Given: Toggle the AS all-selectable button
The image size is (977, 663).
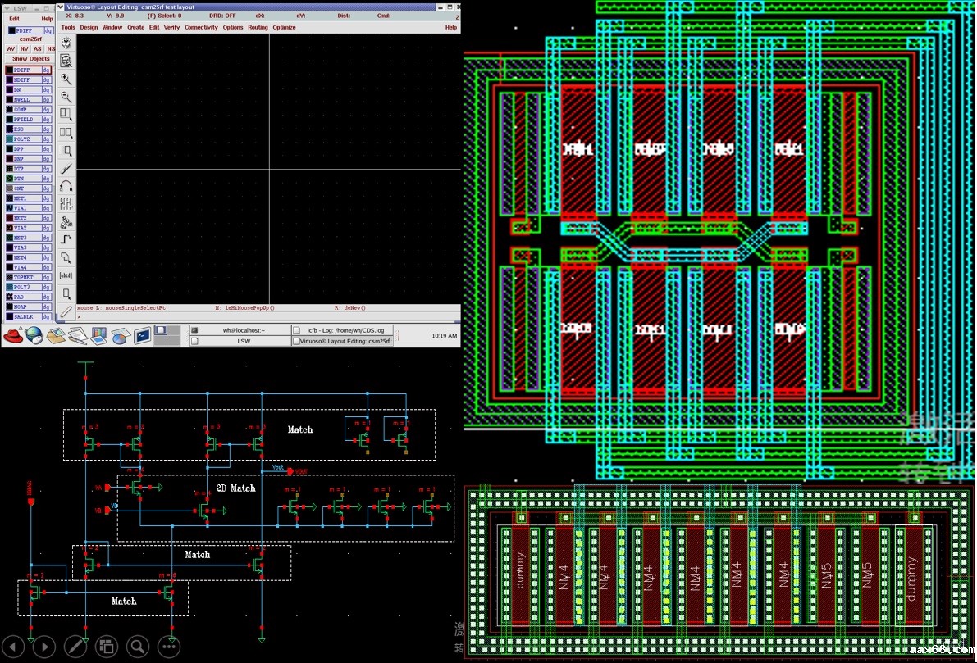Looking at the screenshot, I should (x=38, y=49).
